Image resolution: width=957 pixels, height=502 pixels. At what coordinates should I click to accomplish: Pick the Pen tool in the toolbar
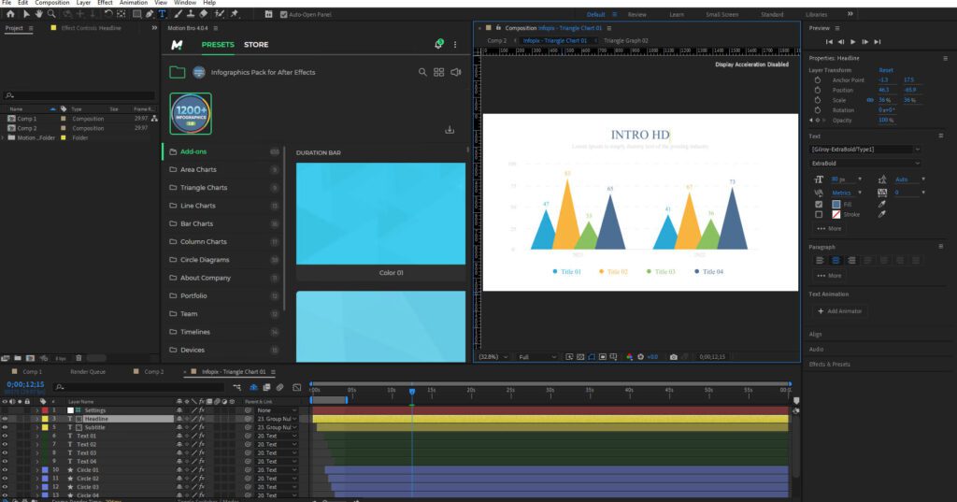pyautogui.click(x=150, y=14)
